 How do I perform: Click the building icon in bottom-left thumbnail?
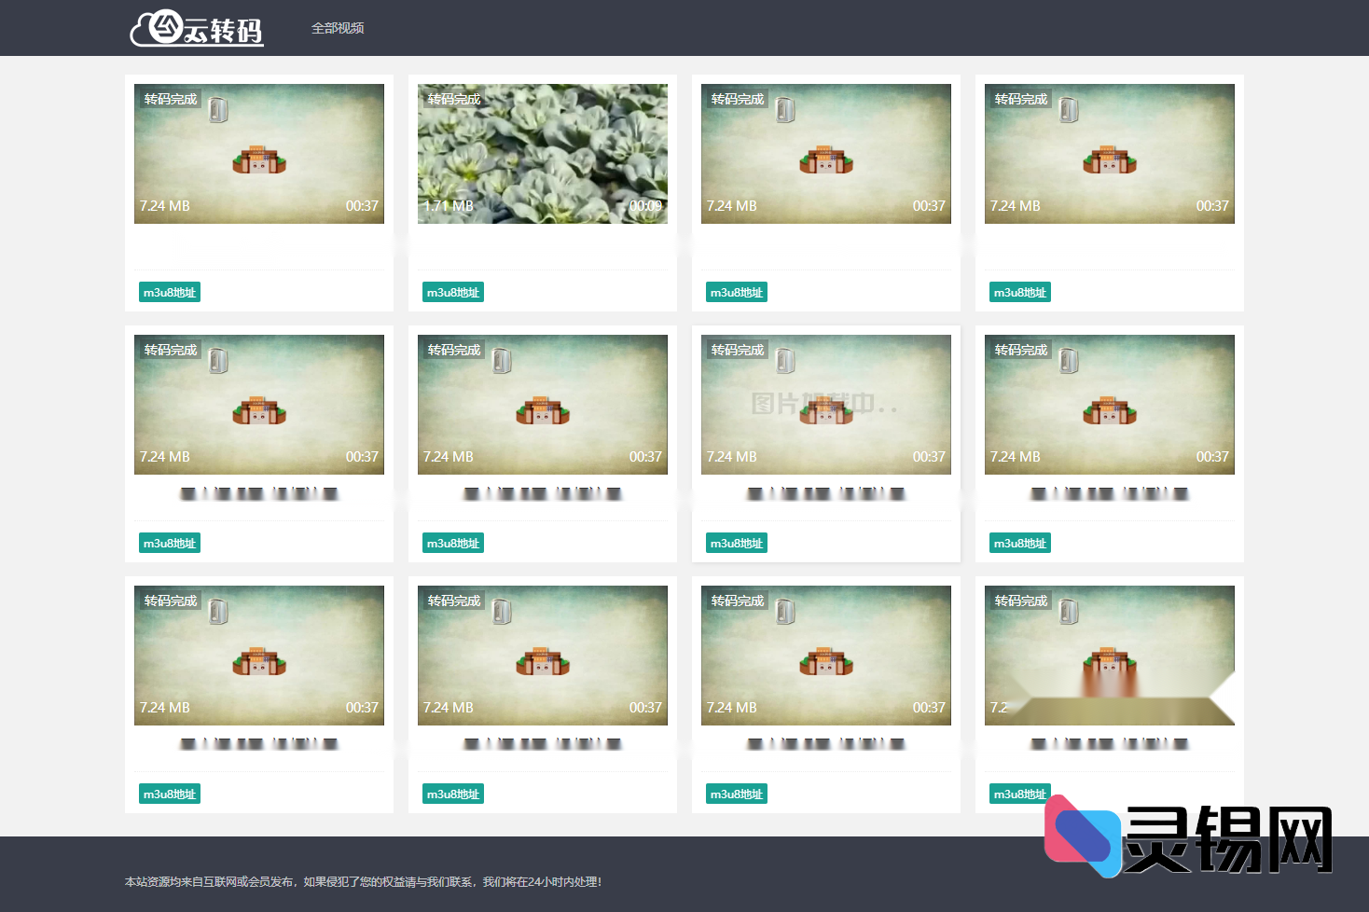pyautogui.click(x=259, y=662)
